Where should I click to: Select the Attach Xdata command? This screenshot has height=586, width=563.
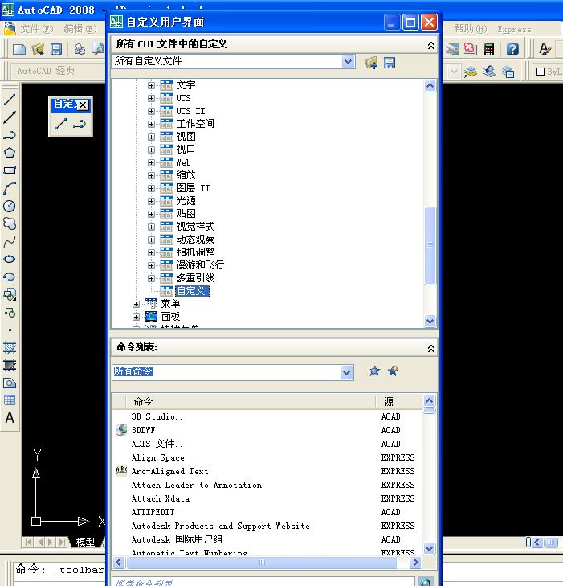coord(161,498)
